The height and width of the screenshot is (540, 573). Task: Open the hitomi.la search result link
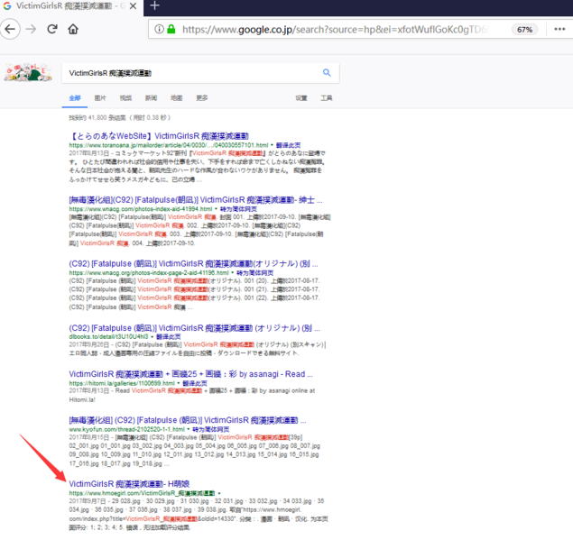tap(190, 373)
